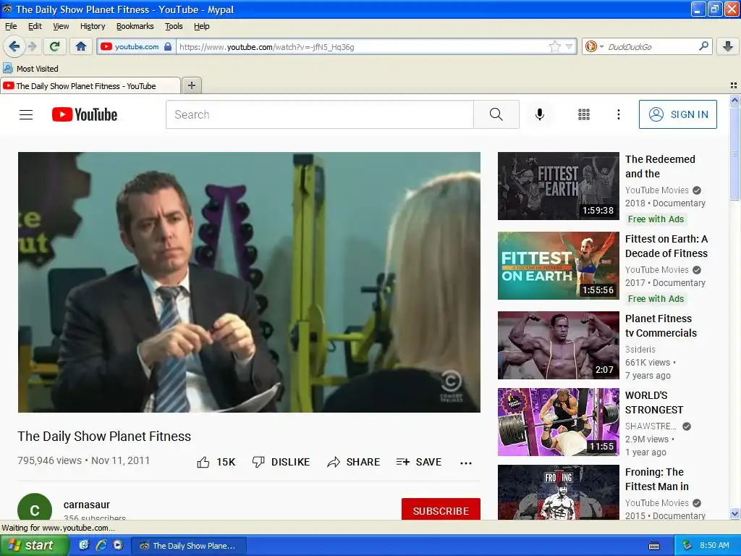Focus the YouTube search field
This screenshot has width=741, height=556.
[x=319, y=114]
